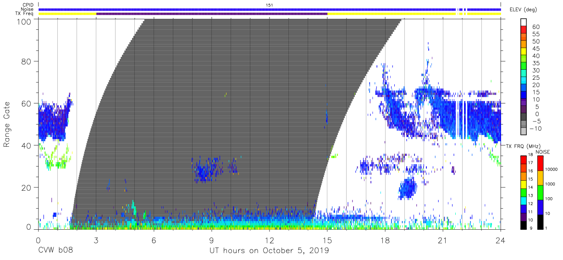Click the CPID label at top left
The image size is (563, 260).
[x=28, y=5]
